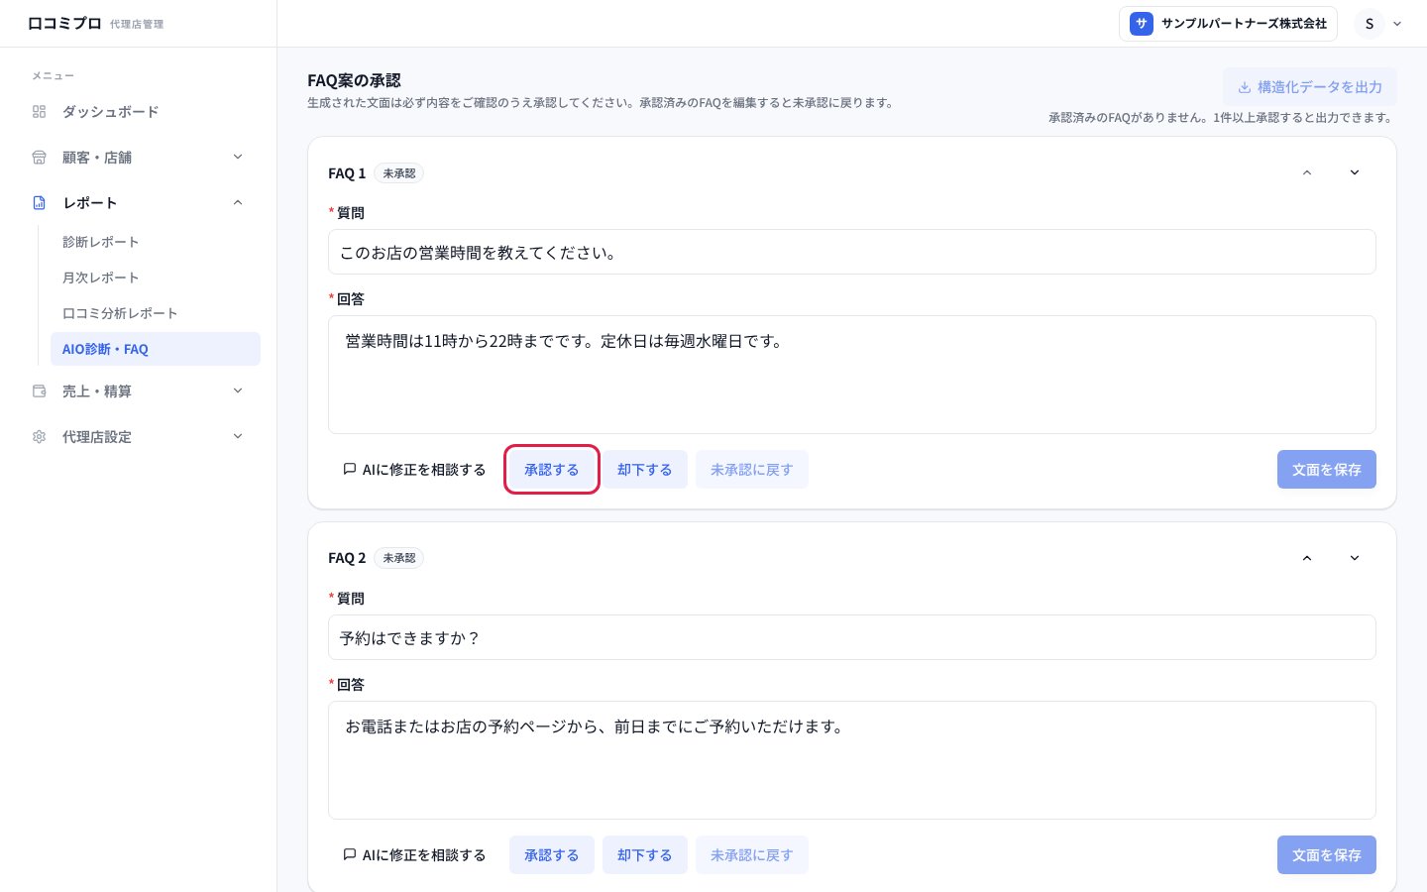Edit the FAQ 2 質問 input field

852,637
